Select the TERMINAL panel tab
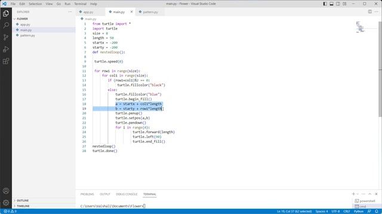This screenshot has height=214, width=382. (150, 194)
